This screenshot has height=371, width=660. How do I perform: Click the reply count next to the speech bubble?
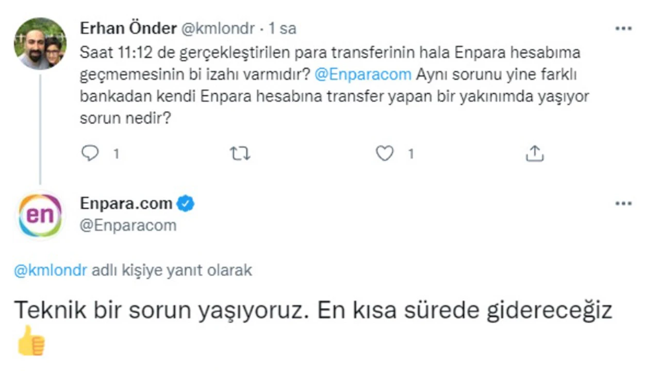pos(116,154)
